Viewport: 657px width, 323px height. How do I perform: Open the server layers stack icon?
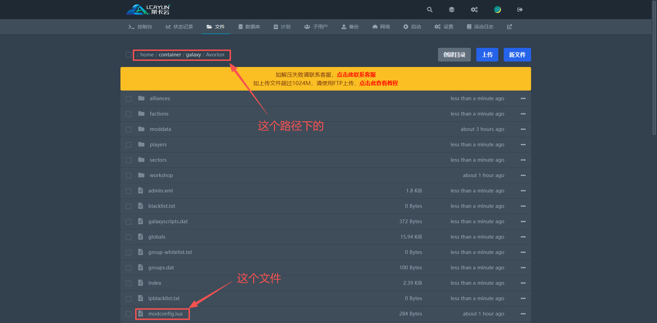pyautogui.click(x=452, y=10)
